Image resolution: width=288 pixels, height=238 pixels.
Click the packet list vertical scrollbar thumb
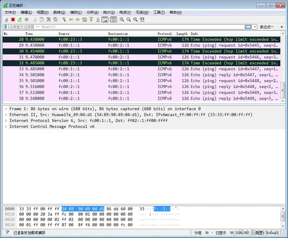tap(283, 90)
